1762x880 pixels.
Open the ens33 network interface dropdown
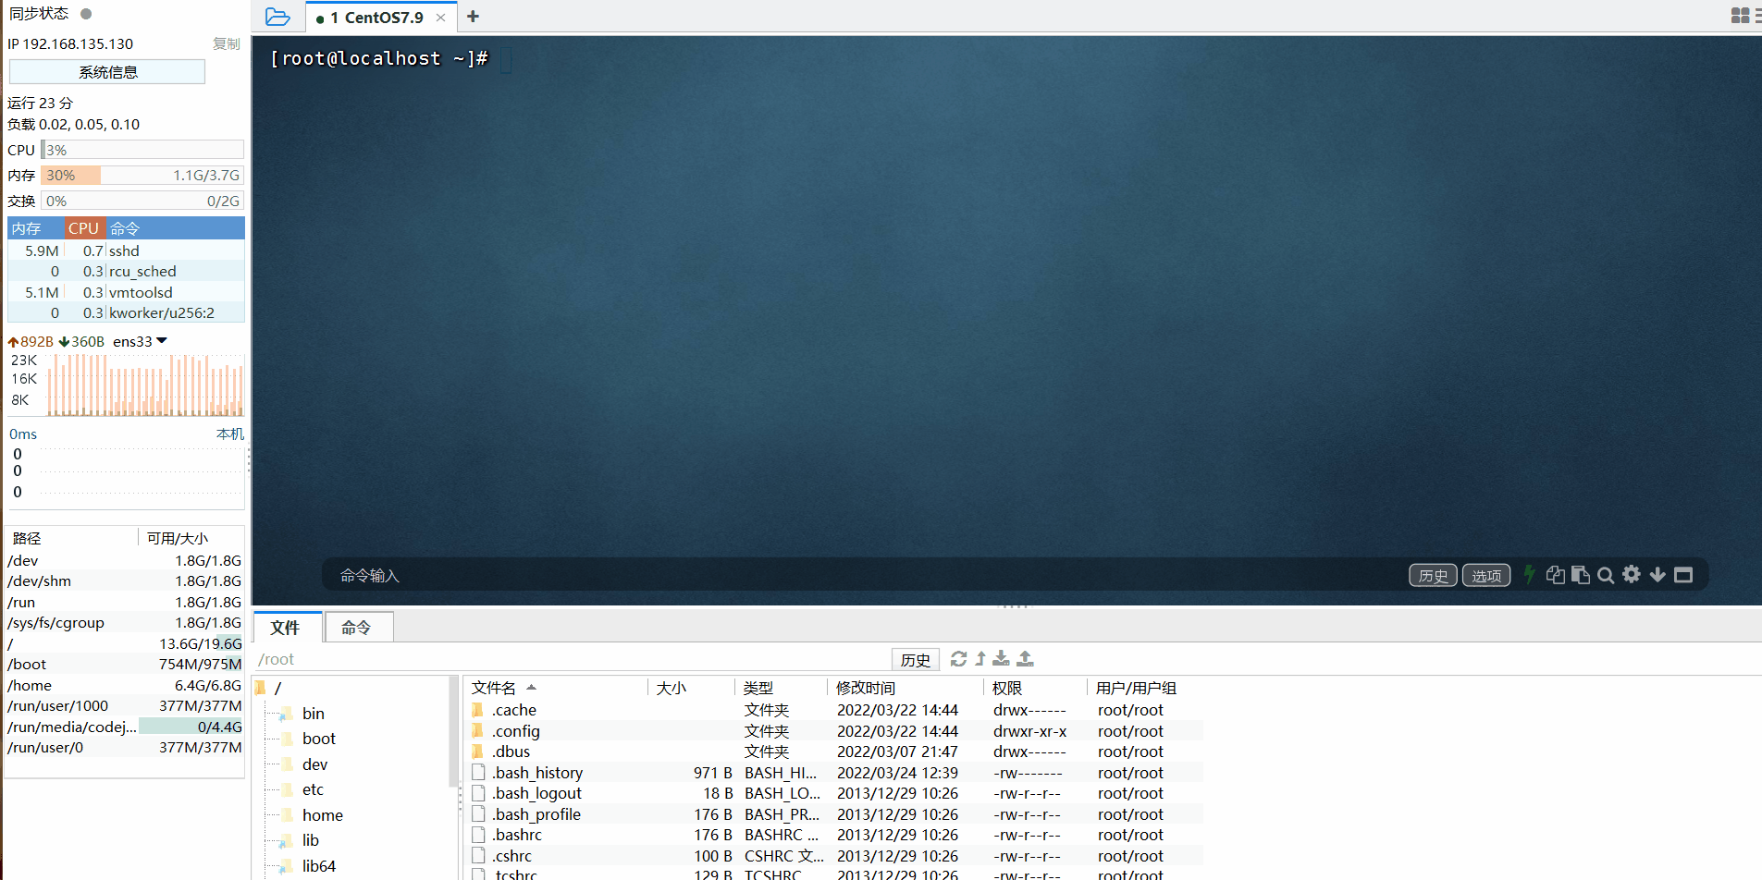point(162,341)
